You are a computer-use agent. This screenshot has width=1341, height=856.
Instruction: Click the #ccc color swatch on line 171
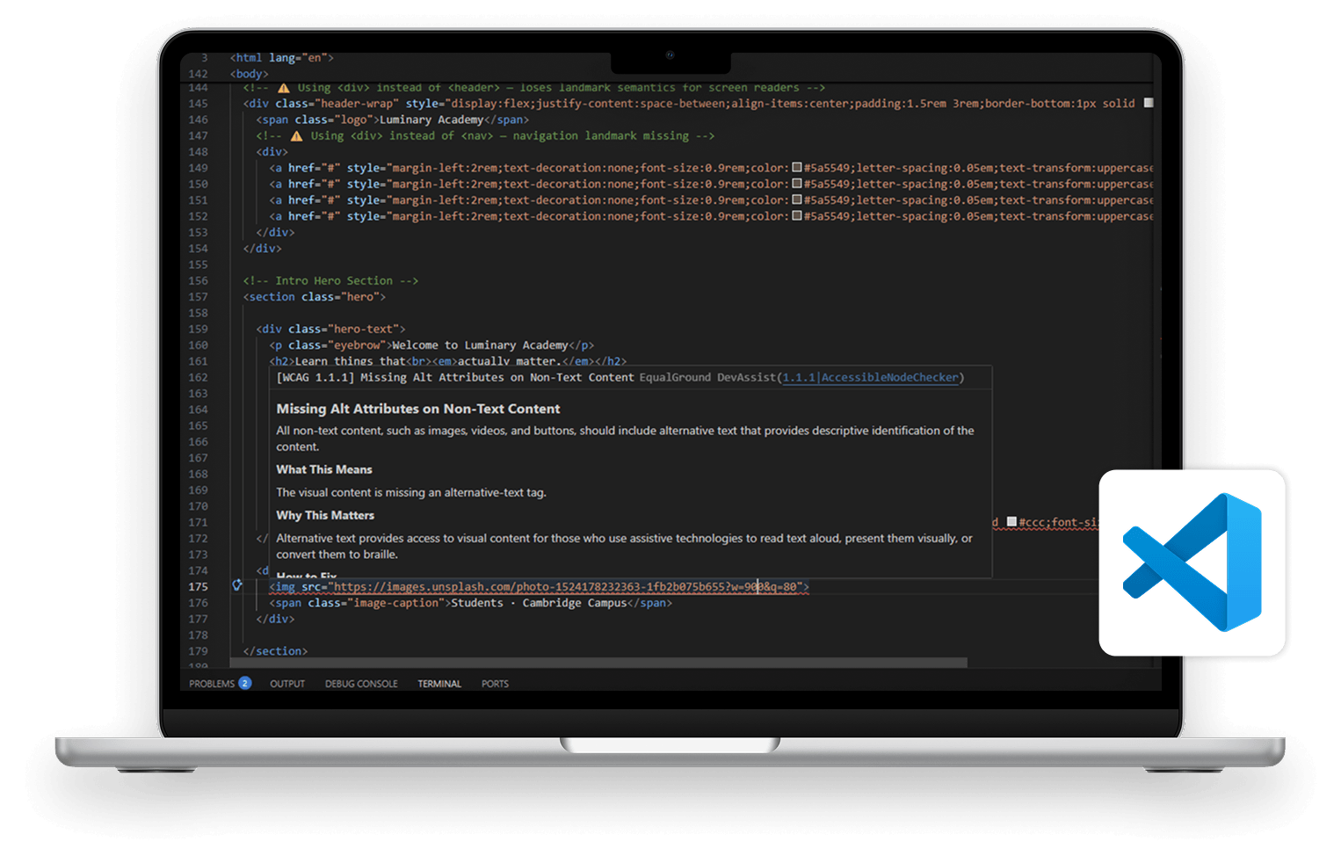coord(1011,522)
